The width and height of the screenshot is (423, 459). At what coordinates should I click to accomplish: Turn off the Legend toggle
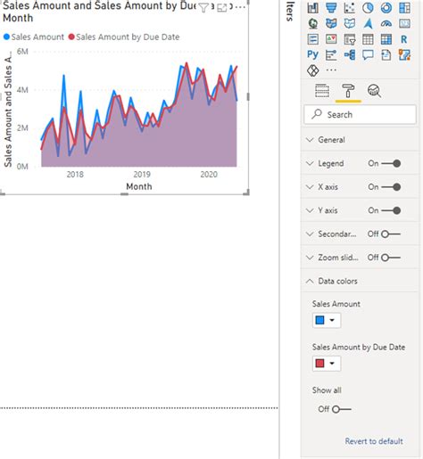[391, 163]
